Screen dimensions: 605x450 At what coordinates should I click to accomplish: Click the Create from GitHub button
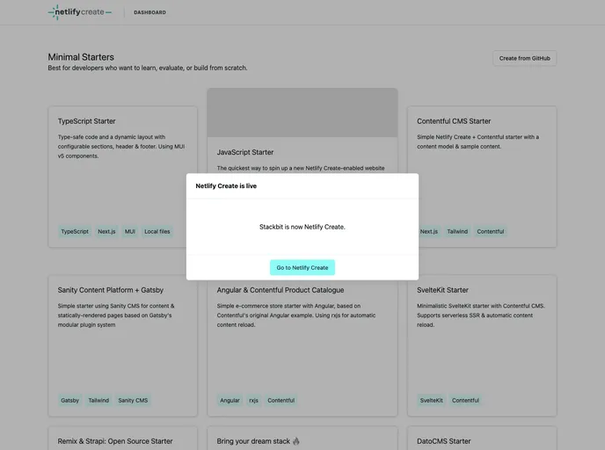(524, 58)
